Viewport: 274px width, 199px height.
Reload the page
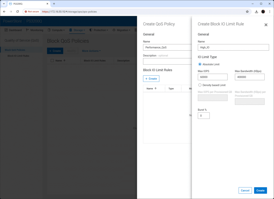(x=17, y=11)
